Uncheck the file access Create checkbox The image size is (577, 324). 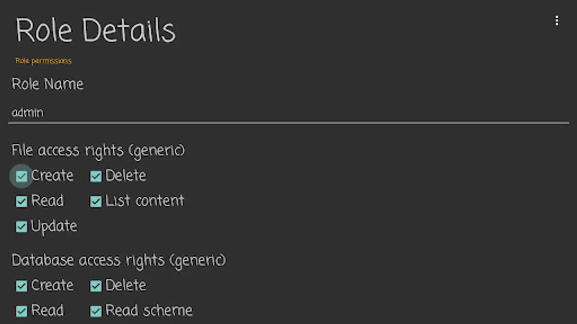21,176
